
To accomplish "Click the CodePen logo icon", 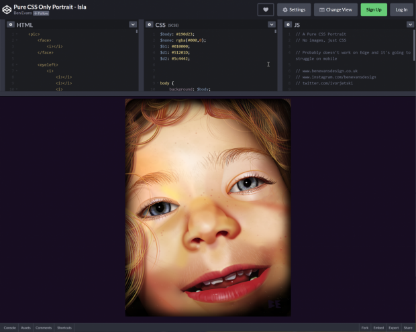I will [7, 9].
